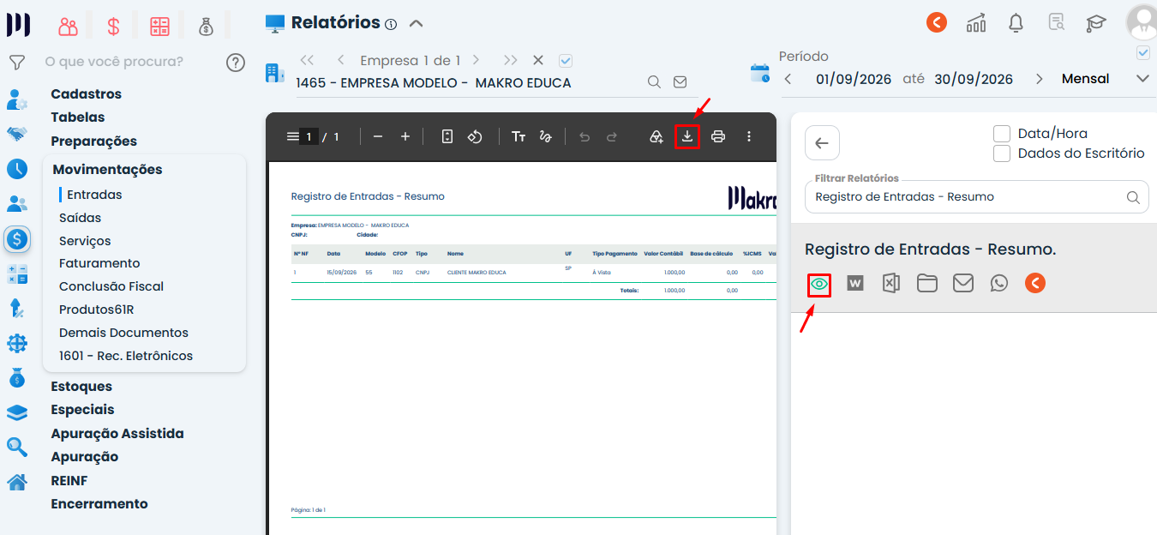This screenshot has height=535, width=1157.
Task: Click the company search magnifier icon
Action: coord(654,82)
